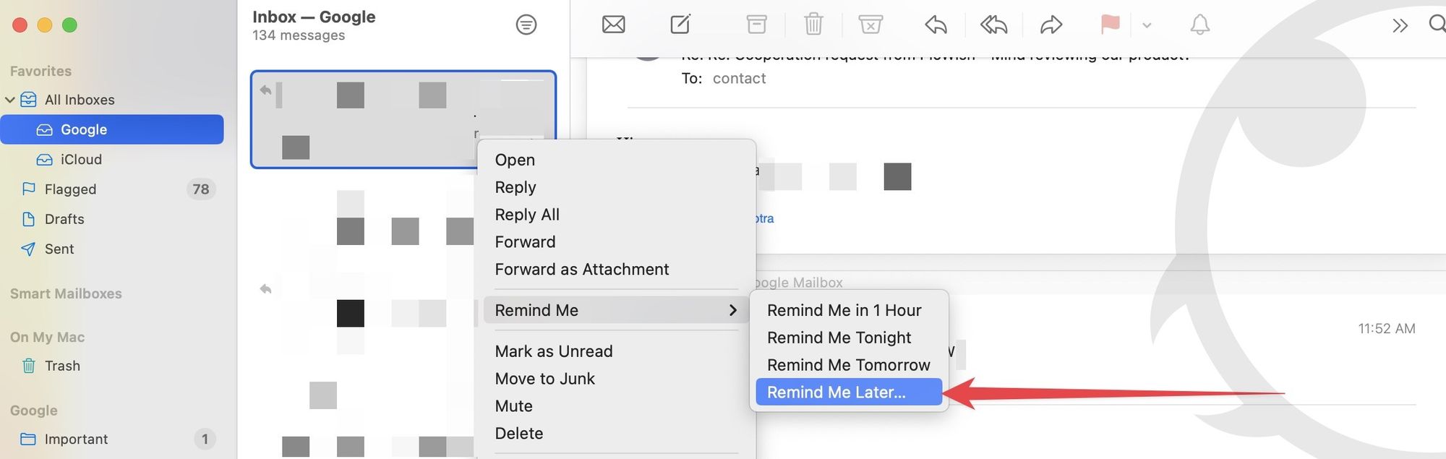Select Mark as Unread in context menu
The image size is (1446, 459).
553,351
